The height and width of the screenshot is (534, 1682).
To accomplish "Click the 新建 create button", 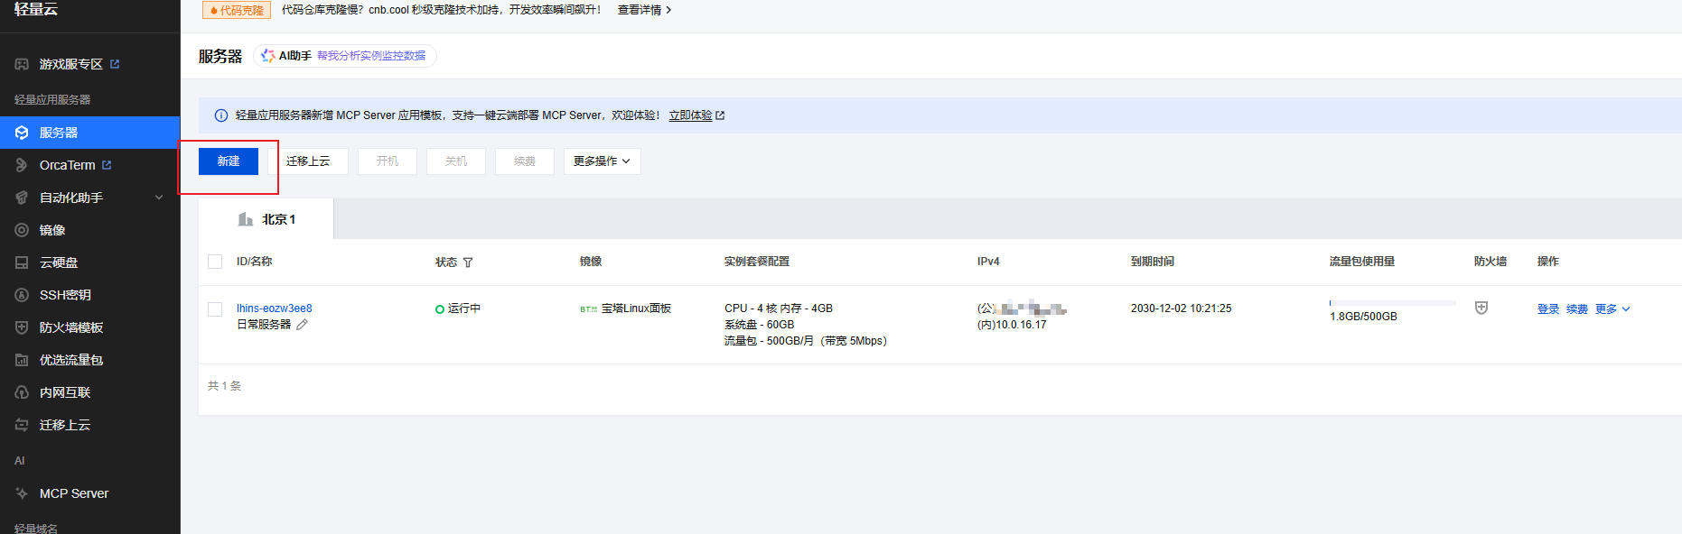I will point(229,161).
